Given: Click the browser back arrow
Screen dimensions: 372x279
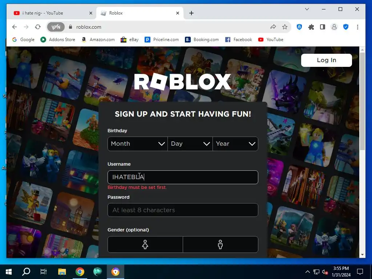Looking at the screenshot, I should pos(15,27).
